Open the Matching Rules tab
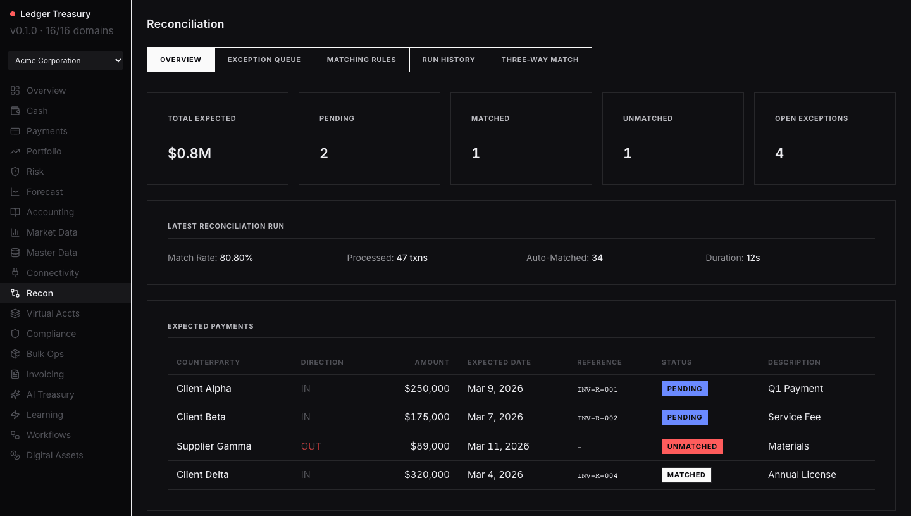The width and height of the screenshot is (911, 516). 361,60
